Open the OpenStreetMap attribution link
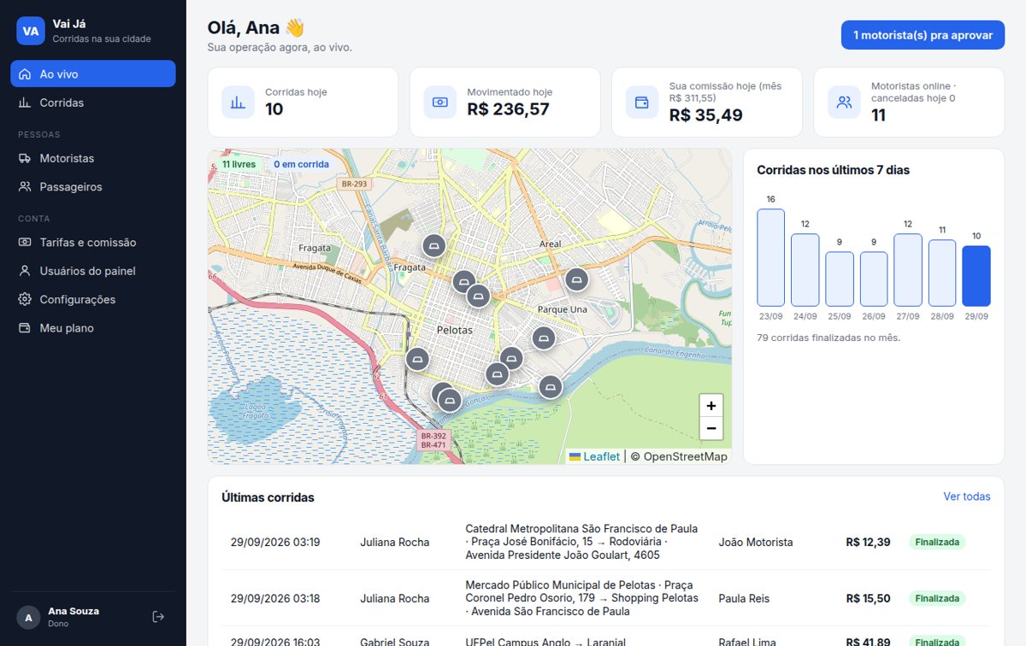1026x646 pixels. pyautogui.click(x=685, y=456)
